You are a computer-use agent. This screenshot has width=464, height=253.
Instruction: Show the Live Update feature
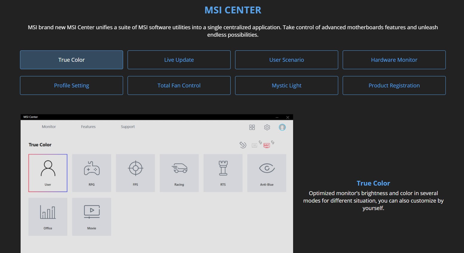(x=179, y=60)
